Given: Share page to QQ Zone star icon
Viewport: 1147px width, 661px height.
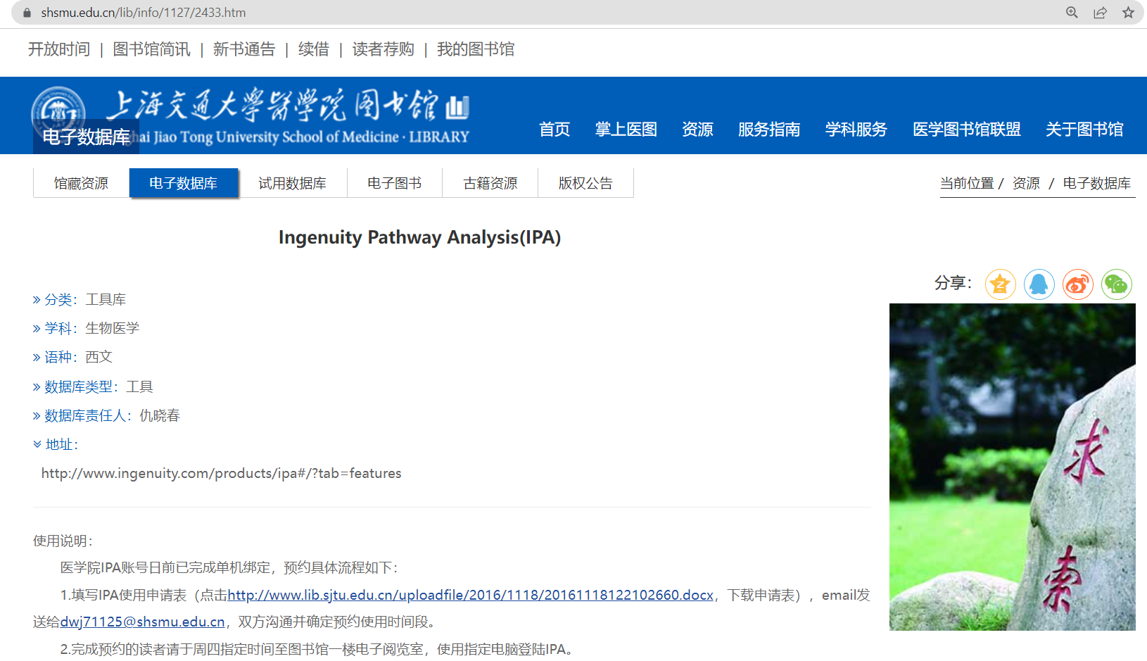Looking at the screenshot, I should [x=1000, y=284].
